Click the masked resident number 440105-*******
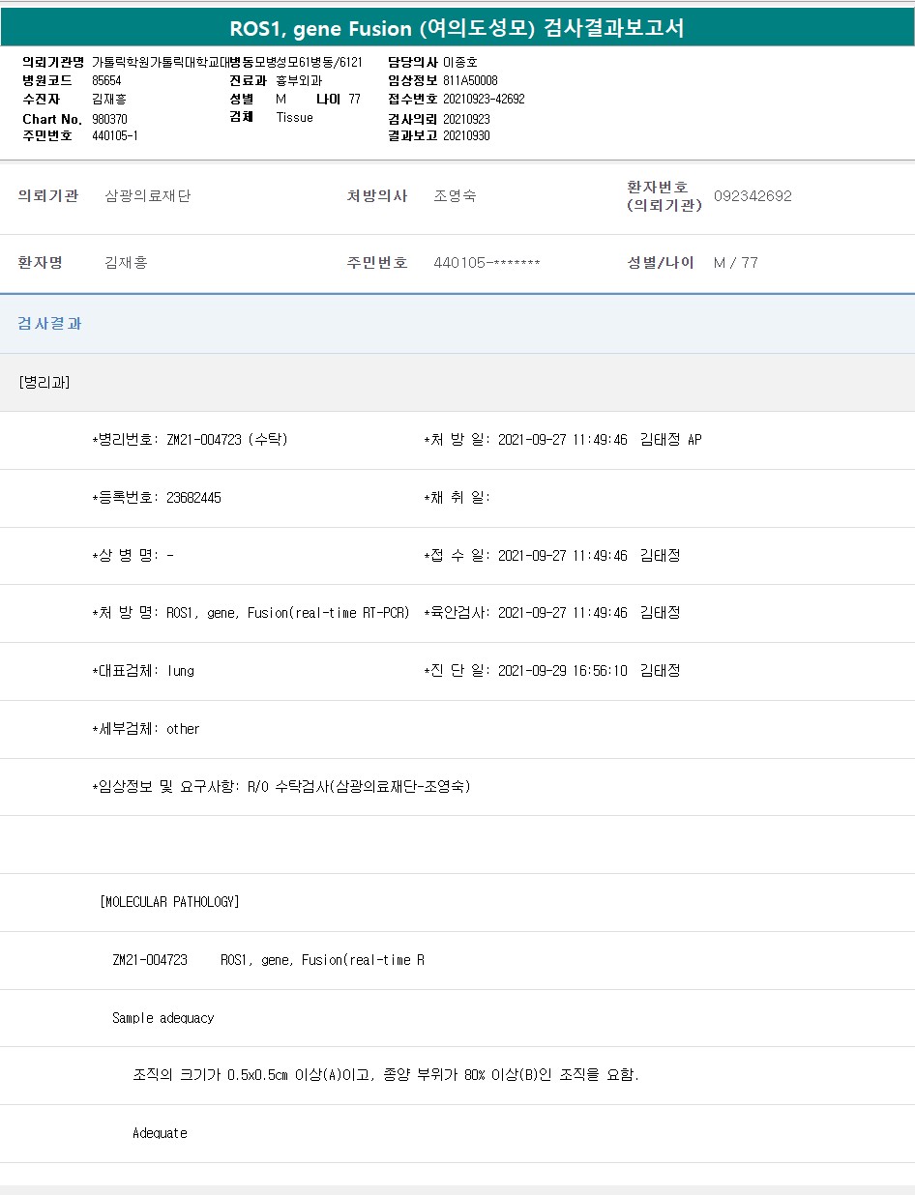The width and height of the screenshot is (915, 1195). (487, 263)
